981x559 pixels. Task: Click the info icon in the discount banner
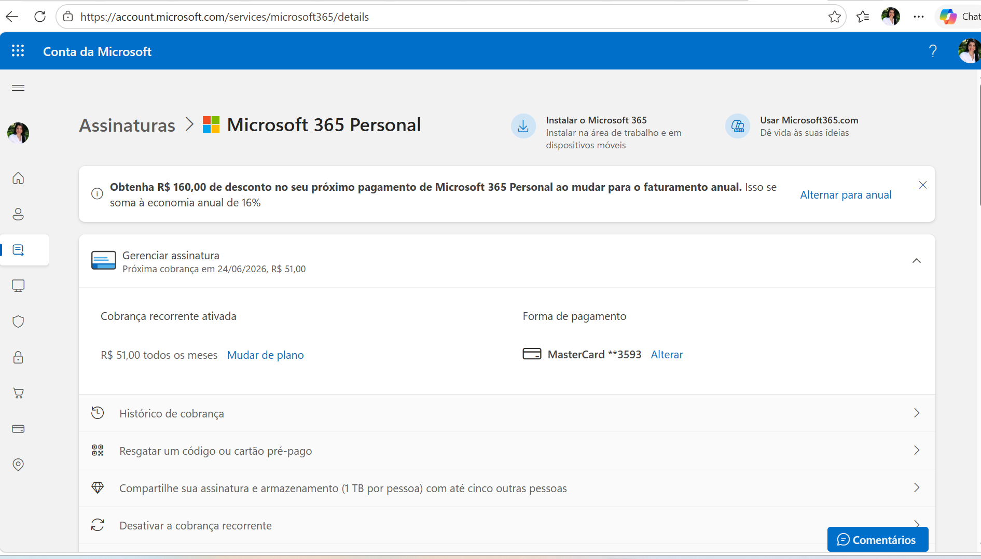[x=97, y=194]
